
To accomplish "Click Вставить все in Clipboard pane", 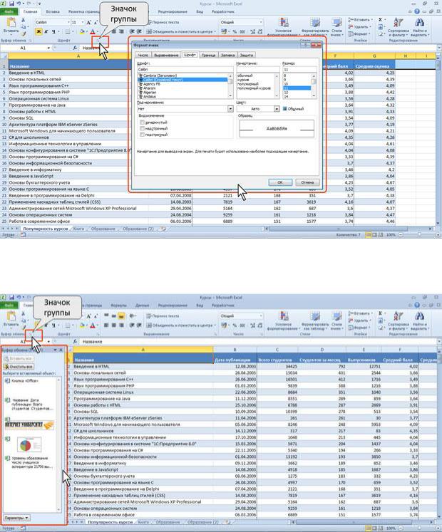I will click(x=19, y=359).
